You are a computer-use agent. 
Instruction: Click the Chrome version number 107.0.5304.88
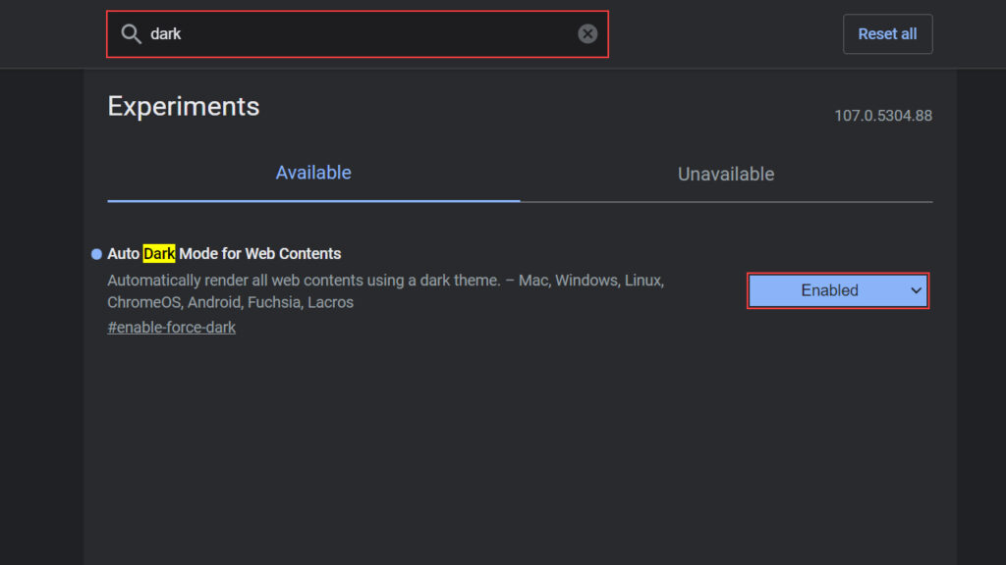pyautogui.click(x=883, y=116)
